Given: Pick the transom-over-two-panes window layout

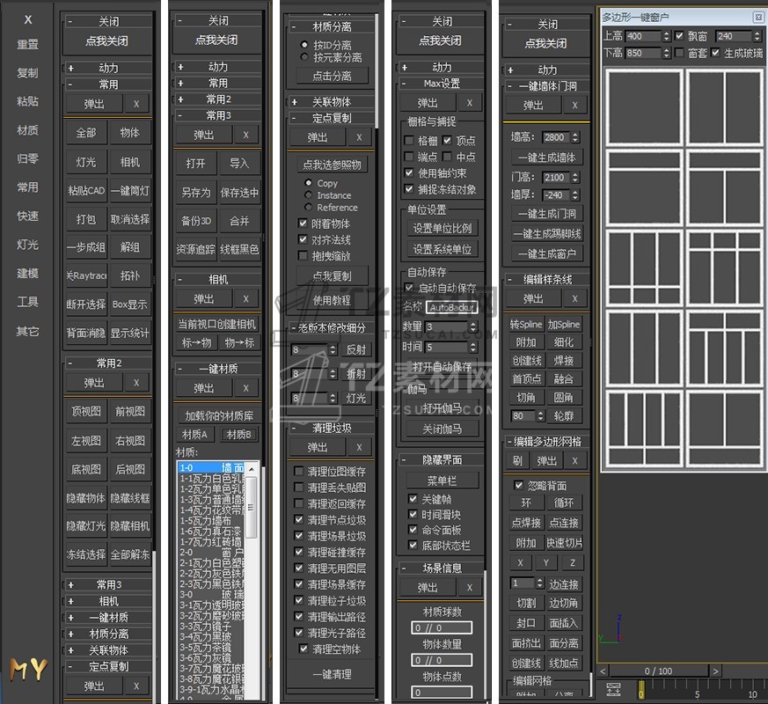Looking at the screenshot, I should tap(725, 187).
